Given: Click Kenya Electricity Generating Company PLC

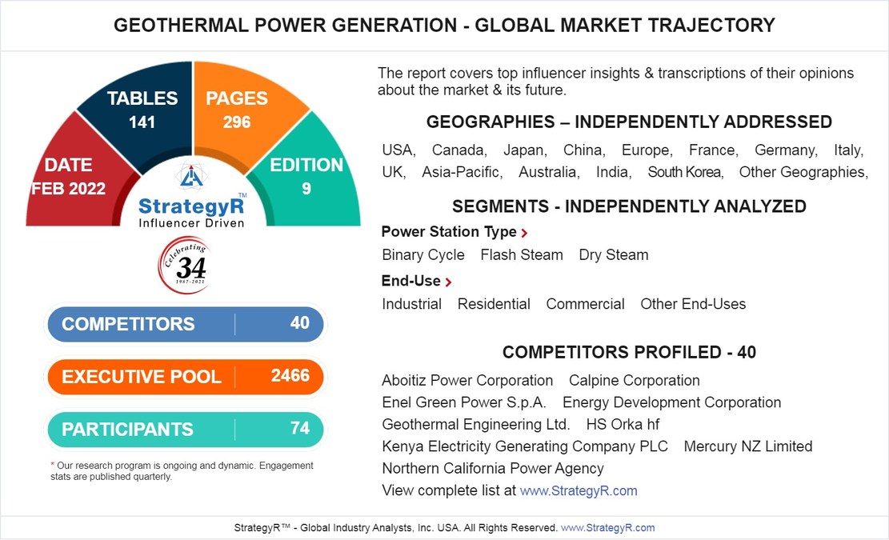Looking at the screenshot, I should pyautogui.click(x=525, y=447).
